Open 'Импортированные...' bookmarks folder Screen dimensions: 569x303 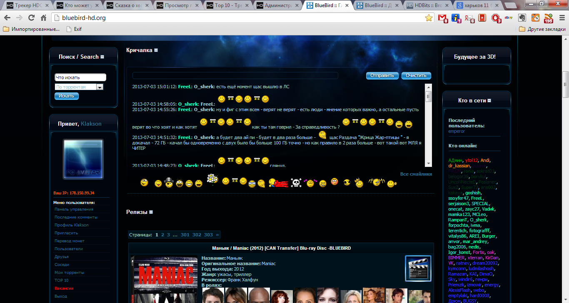[31, 29]
